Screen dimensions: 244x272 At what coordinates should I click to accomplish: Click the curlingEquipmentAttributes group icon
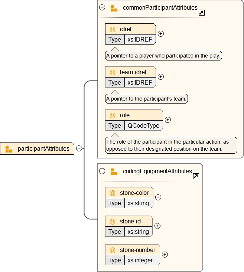(x=114, y=171)
